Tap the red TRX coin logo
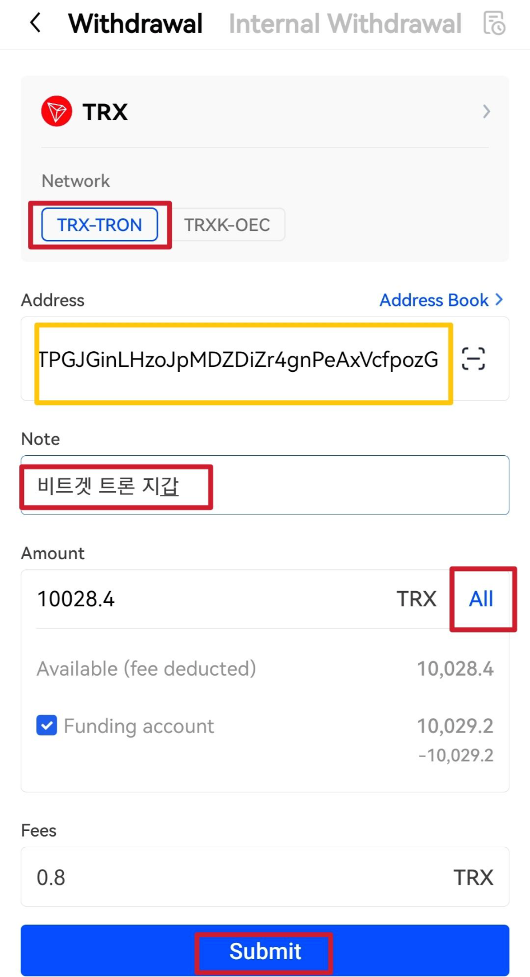530x977 pixels. [57, 111]
